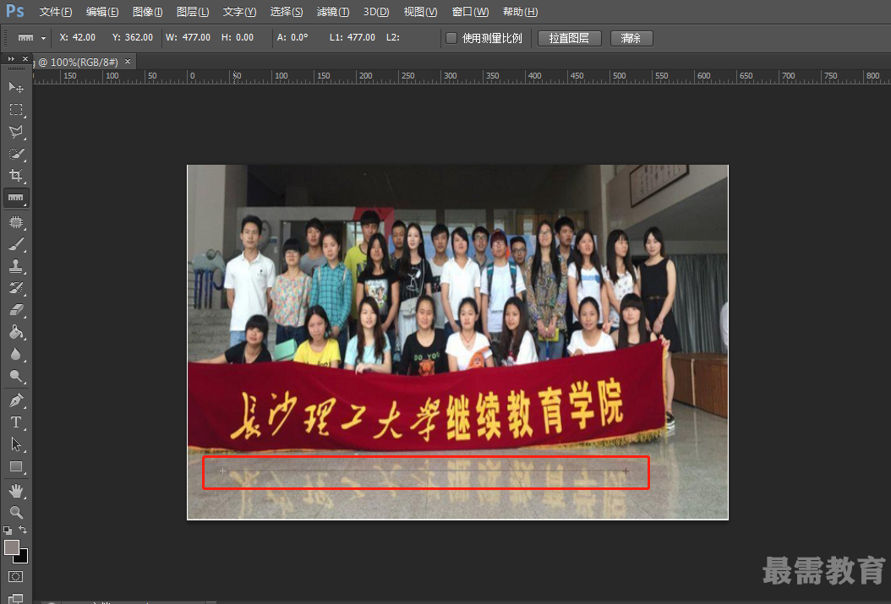The image size is (891, 604).
Task: Expand the toolbox double-arrow toggle
Action: pos(11,58)
